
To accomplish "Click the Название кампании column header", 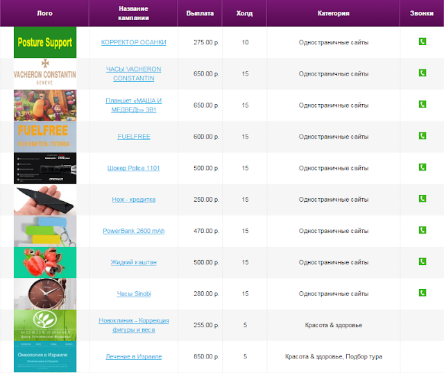I will click(x=133, y=13).
